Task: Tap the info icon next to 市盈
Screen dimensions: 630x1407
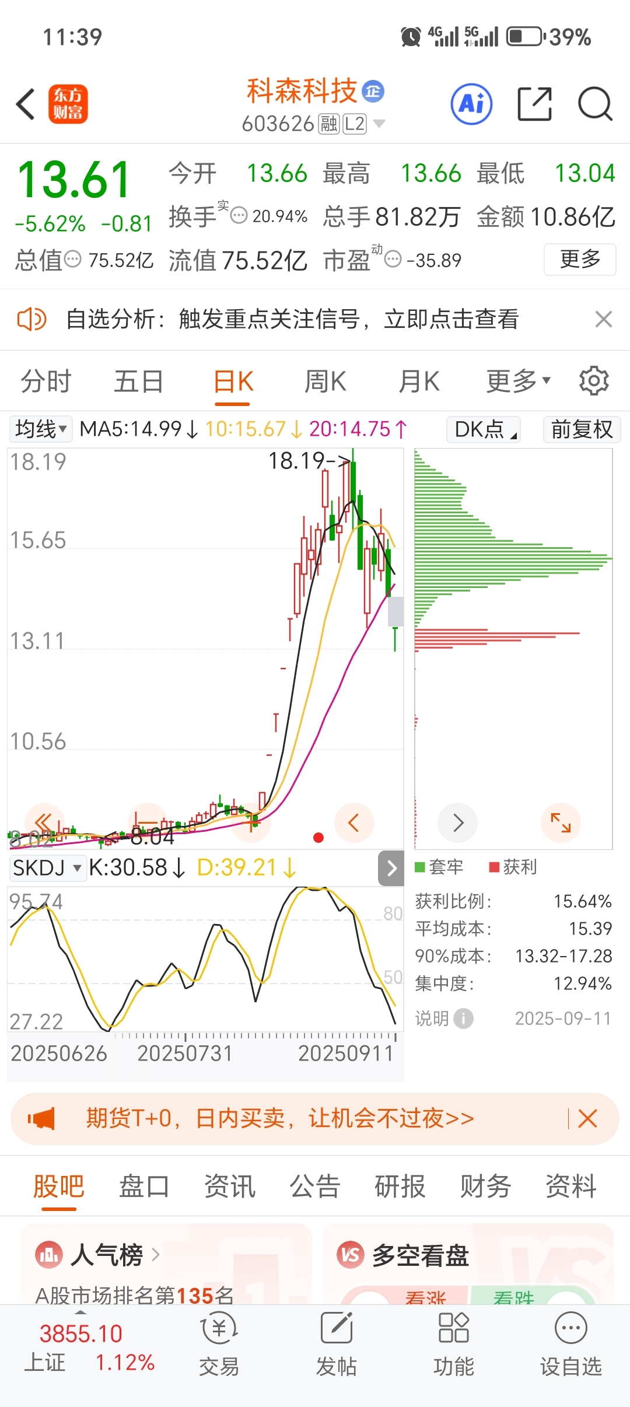Action: click(394, 259)
